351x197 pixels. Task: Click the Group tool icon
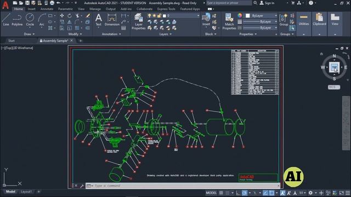pos(284,20)
